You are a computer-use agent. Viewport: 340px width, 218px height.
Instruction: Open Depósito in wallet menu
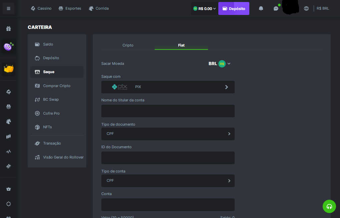(x=57, y=58)
